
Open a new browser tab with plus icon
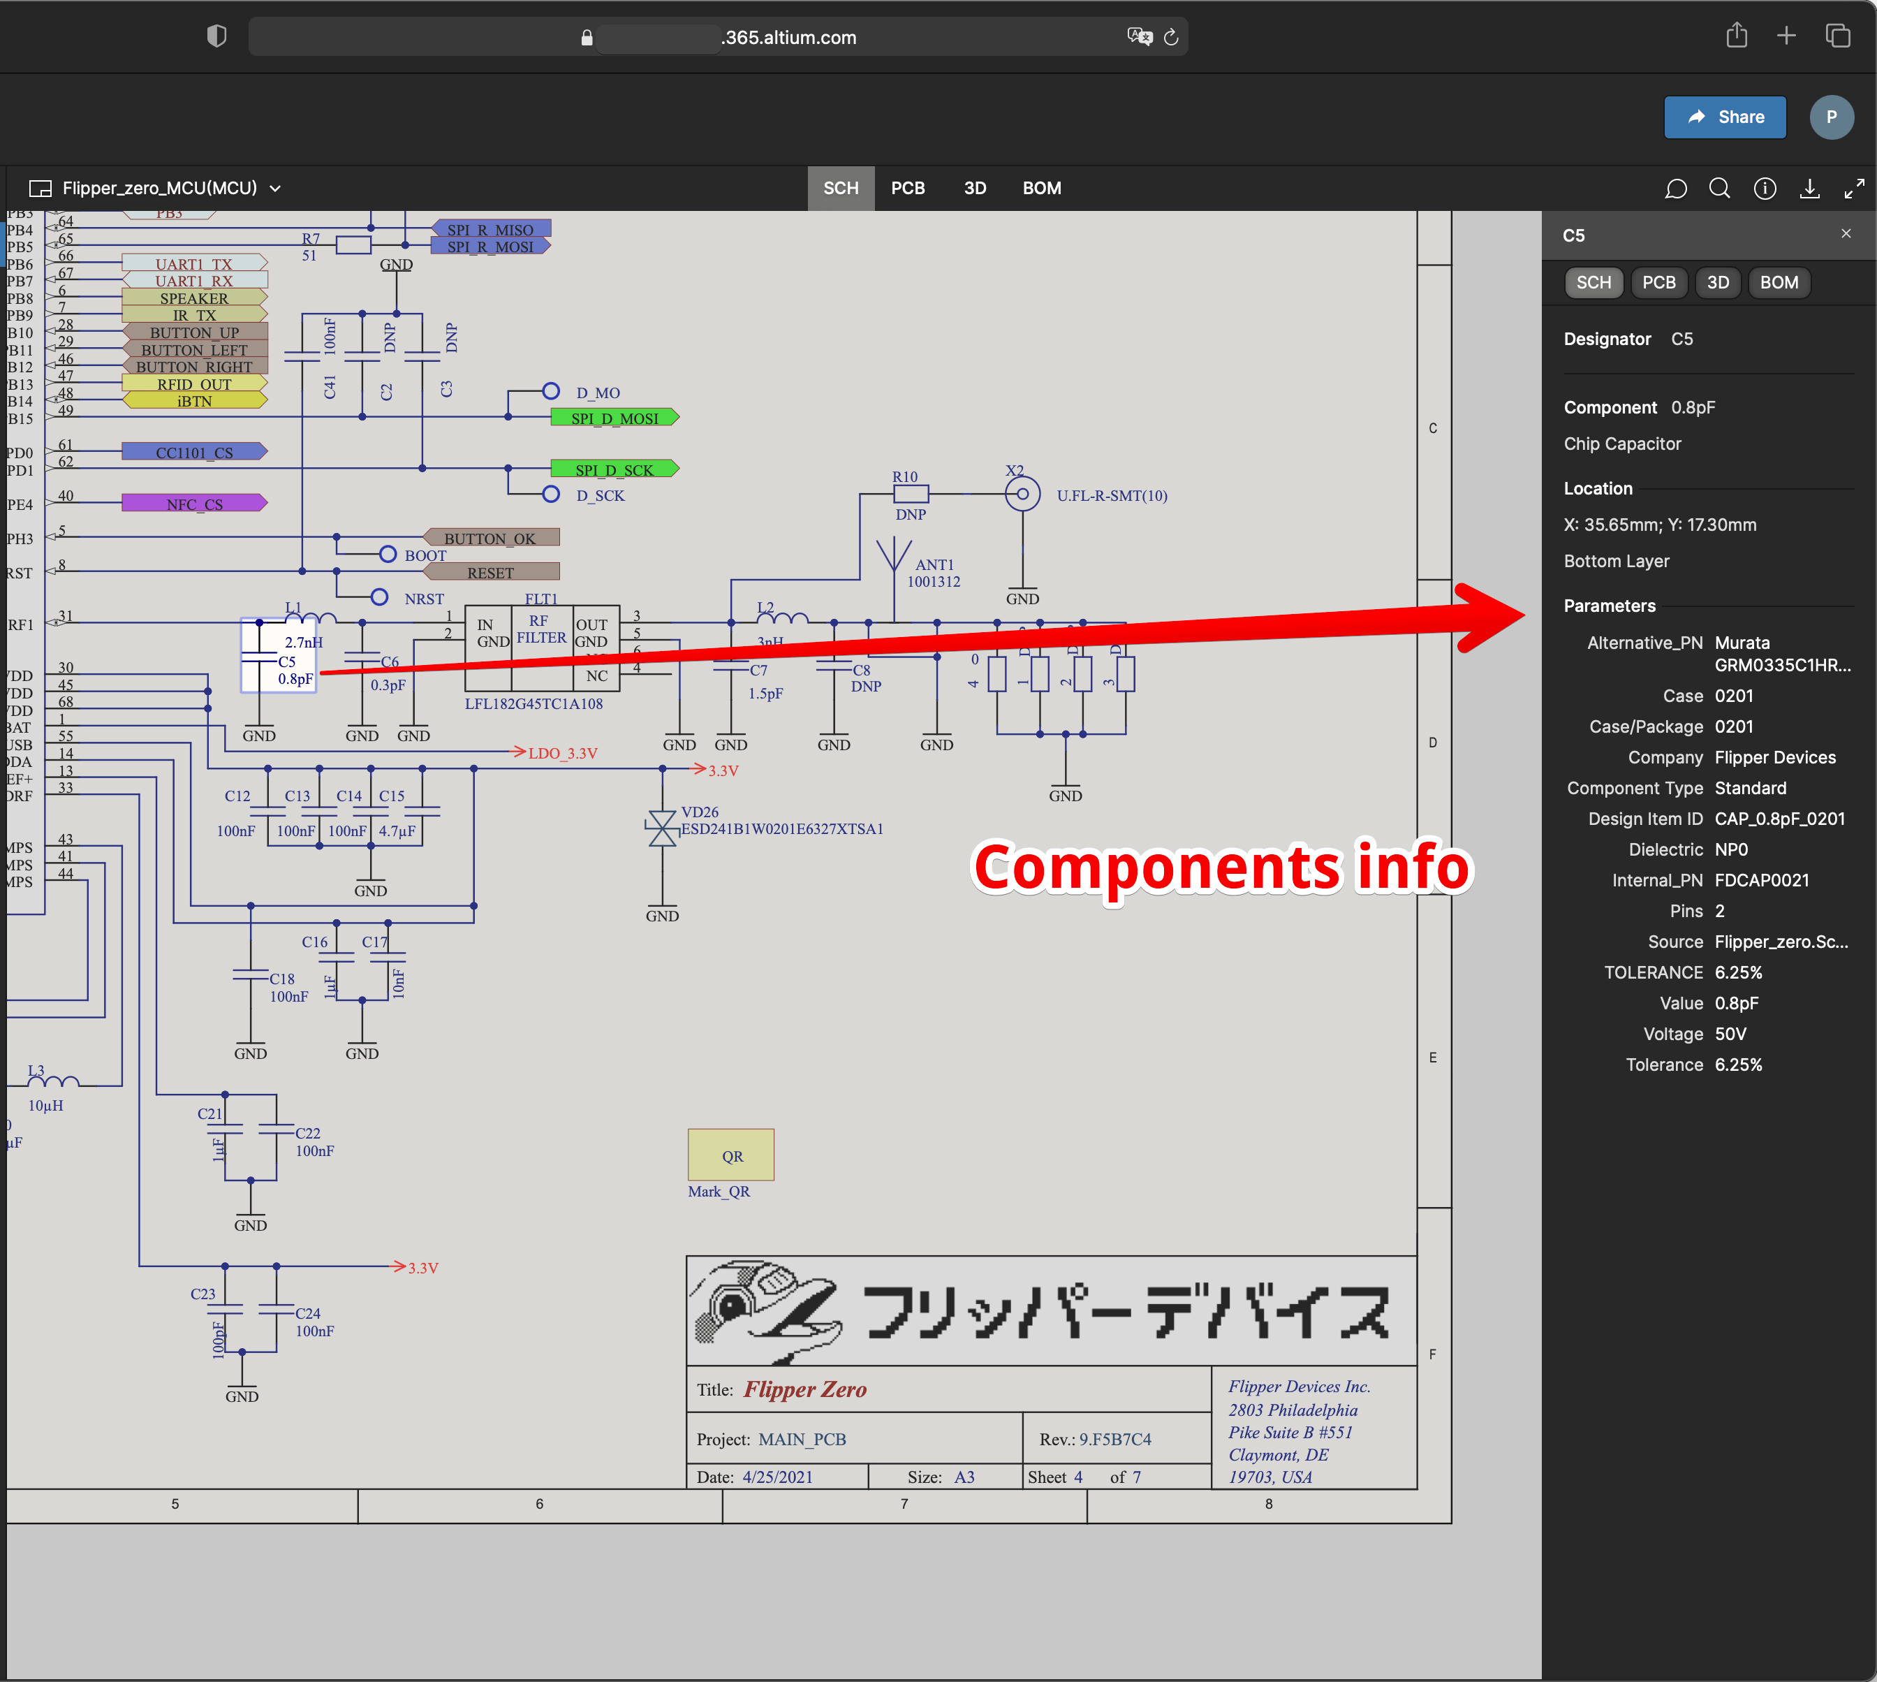(x=1786, y=36)
